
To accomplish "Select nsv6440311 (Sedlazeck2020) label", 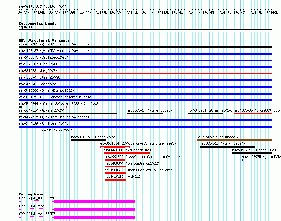I will [x=128, y=150].
